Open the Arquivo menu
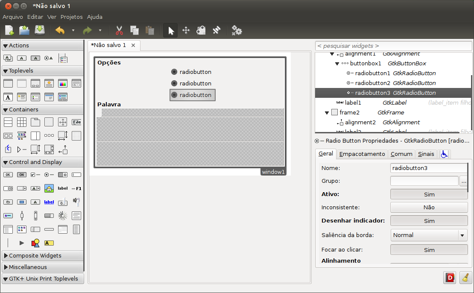 (x=13, y=17)
